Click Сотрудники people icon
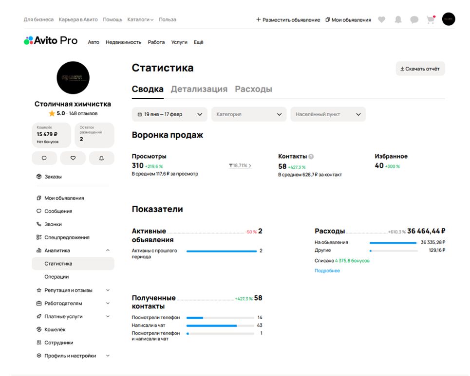Viewport: 470px width, 376px height. click(x=39, y=342)
